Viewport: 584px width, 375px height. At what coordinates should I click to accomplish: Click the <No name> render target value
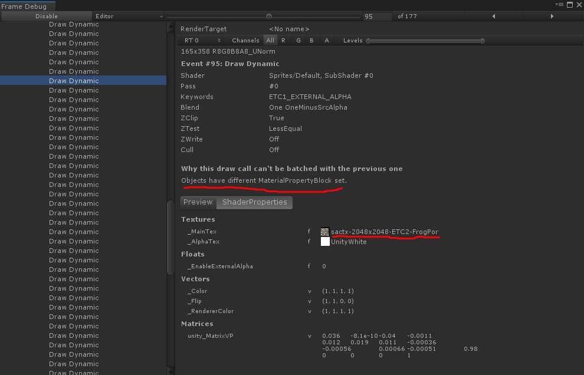[x=289, y=29]
